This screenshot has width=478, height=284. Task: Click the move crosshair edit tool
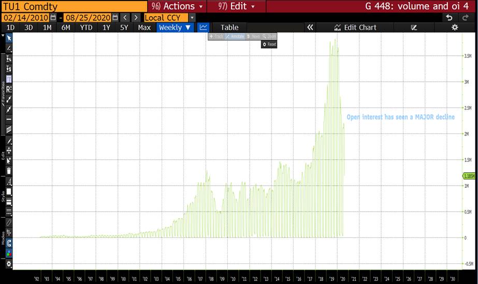coord(9,151)
